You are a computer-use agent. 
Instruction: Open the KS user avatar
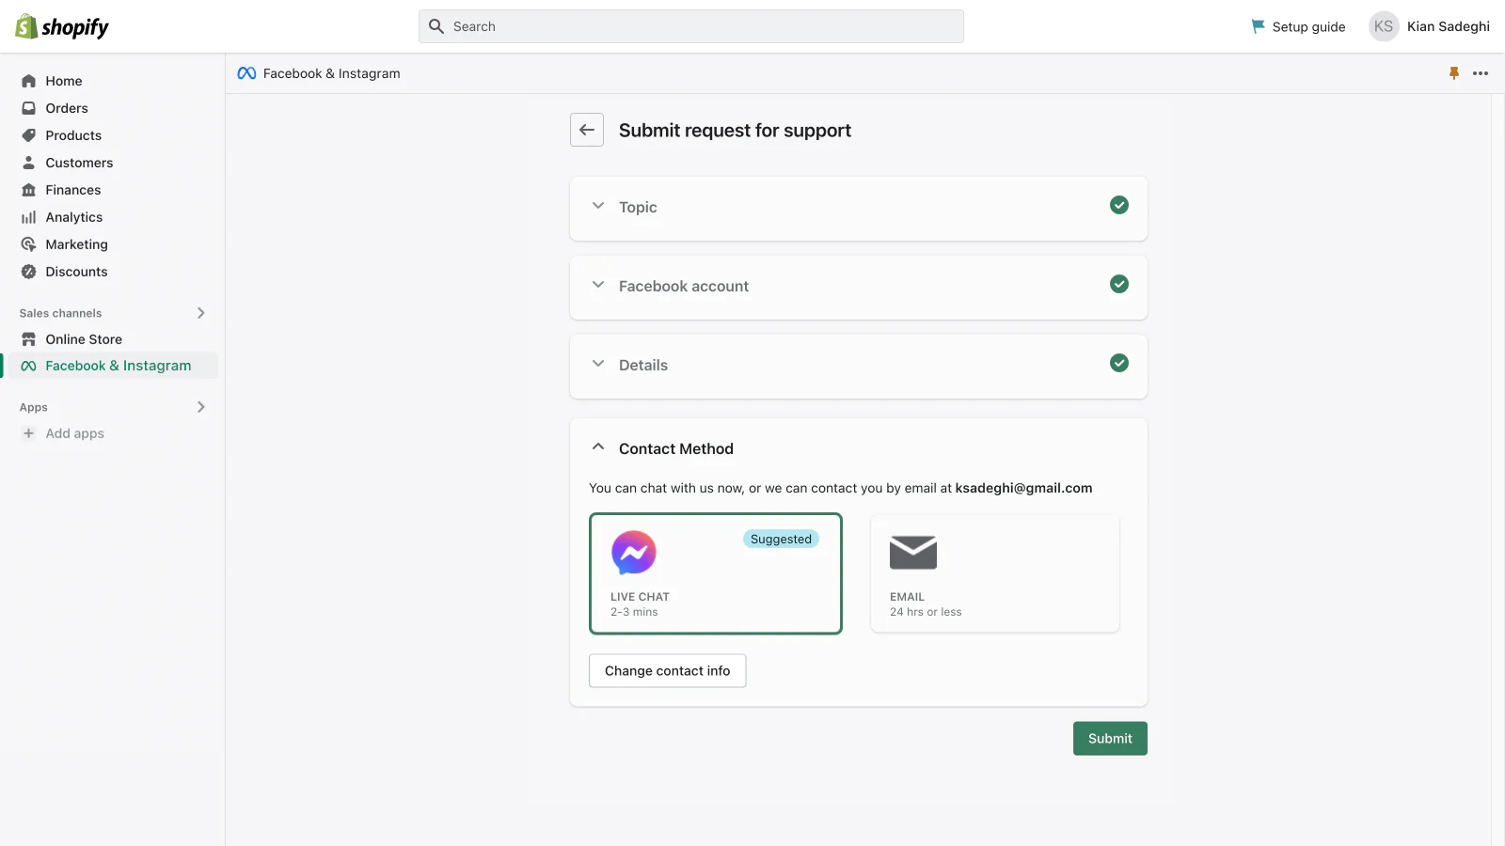(x=1384, y=26)
